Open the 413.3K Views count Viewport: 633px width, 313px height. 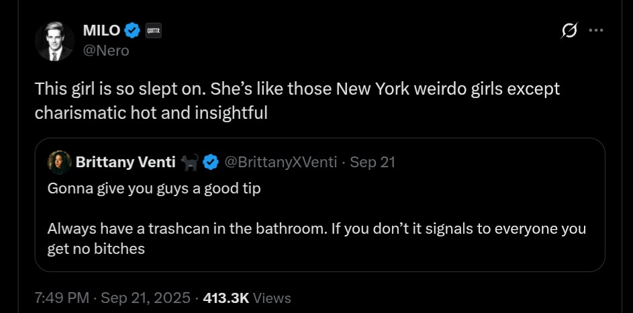click(x=247, y=298)
